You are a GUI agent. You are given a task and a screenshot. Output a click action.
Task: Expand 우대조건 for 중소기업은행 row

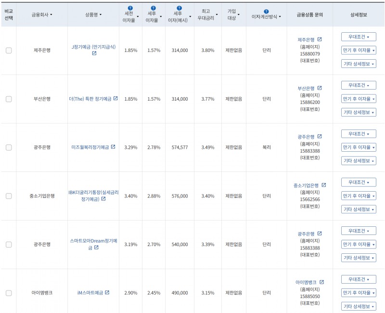pyautogui.click(x=359, y=183)
